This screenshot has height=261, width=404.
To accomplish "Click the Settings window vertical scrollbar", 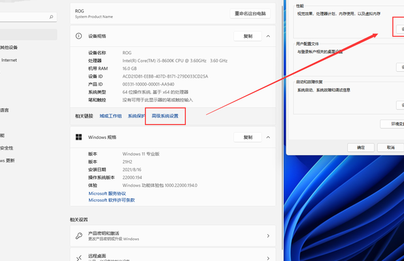I will (x=282, y=127).
